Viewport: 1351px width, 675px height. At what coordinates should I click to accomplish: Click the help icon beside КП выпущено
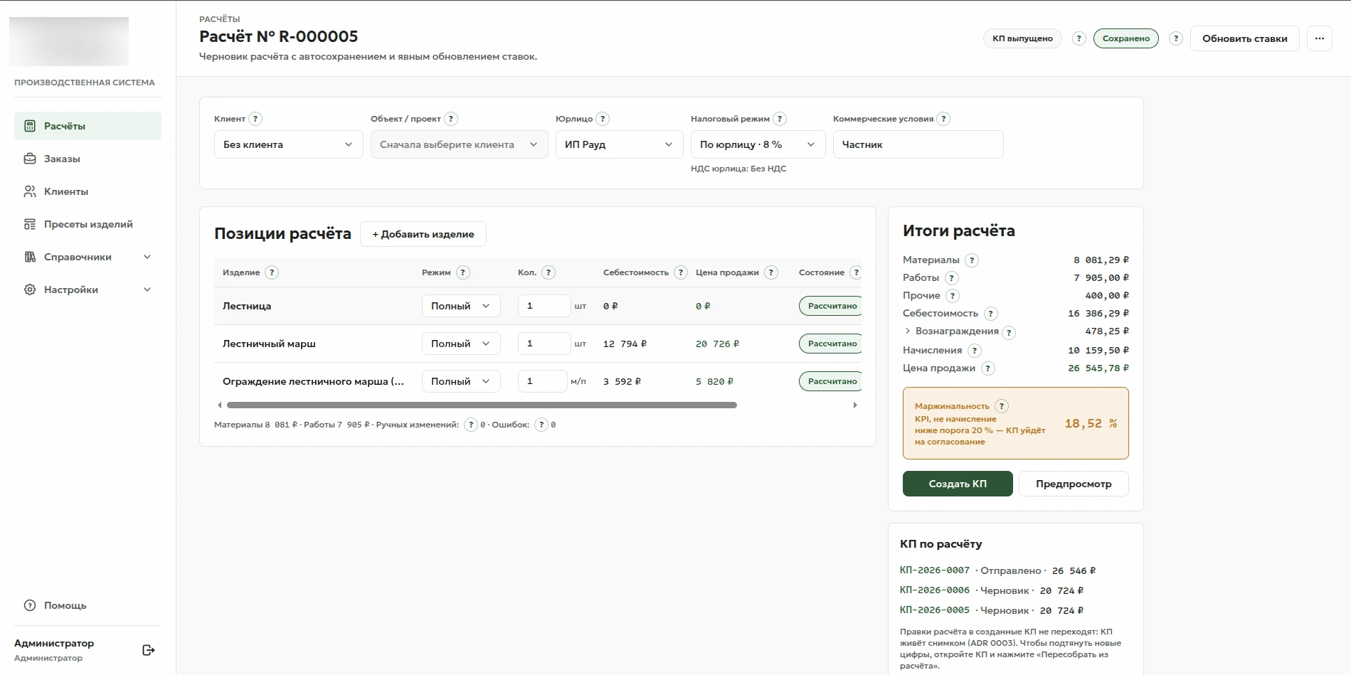(x=1079, y=38)
